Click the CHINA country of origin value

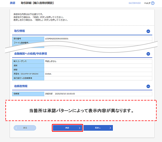[48, 74]
